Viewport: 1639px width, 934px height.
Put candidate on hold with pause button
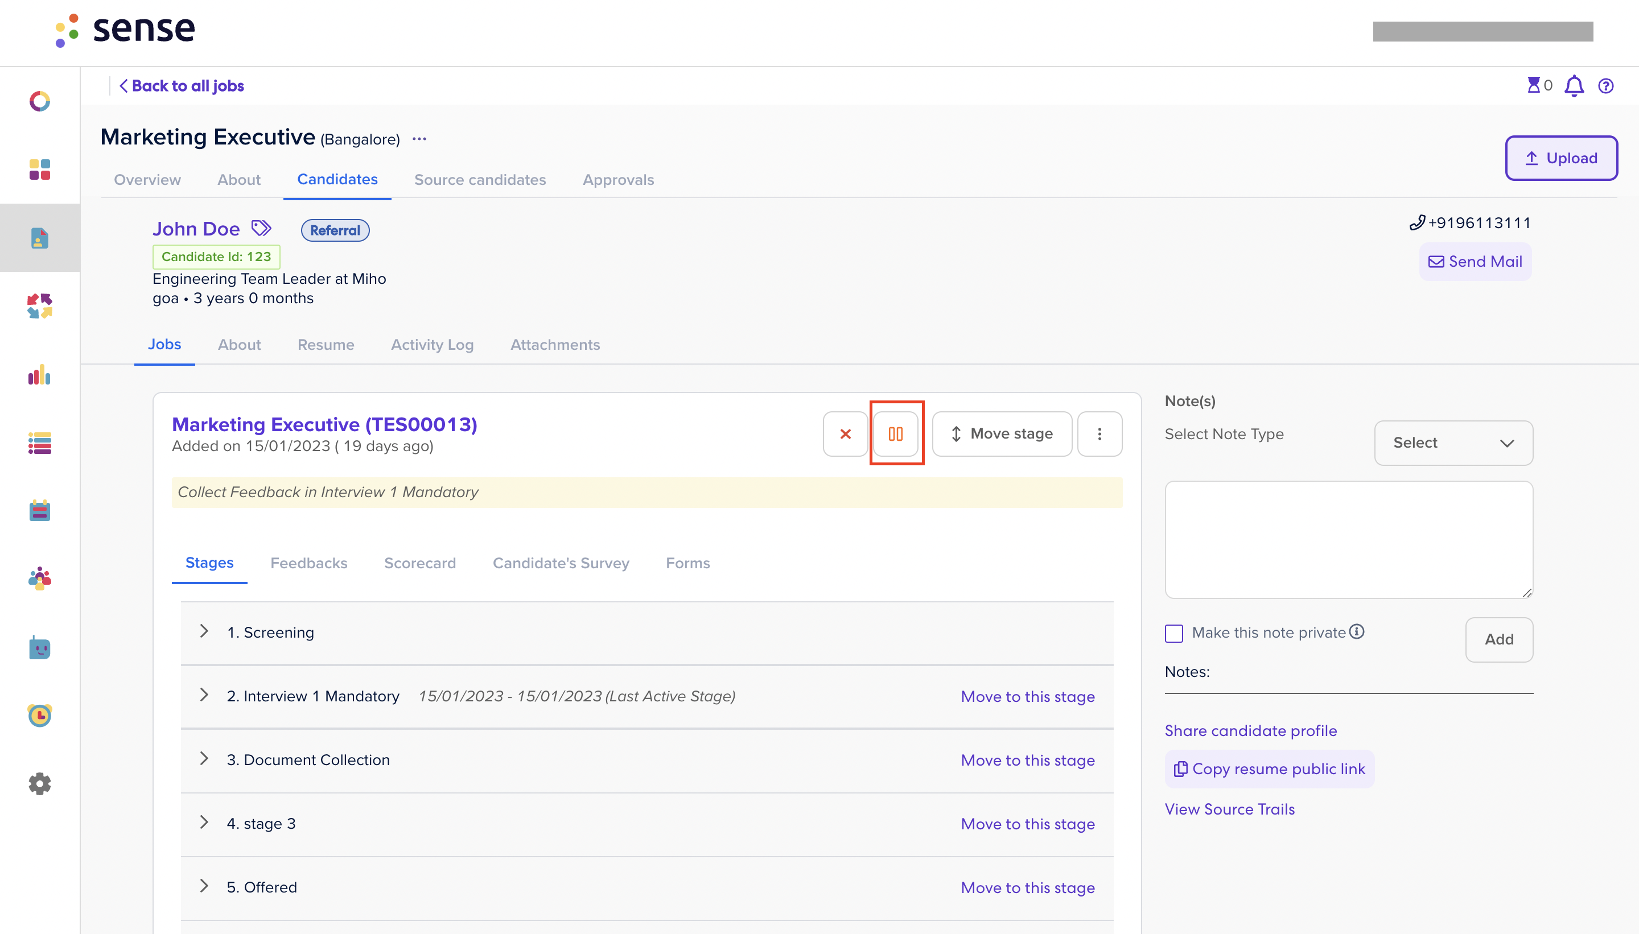896,433
